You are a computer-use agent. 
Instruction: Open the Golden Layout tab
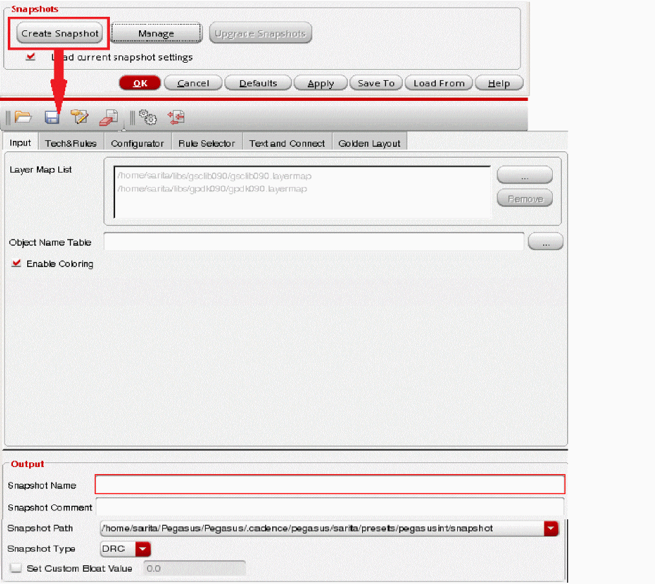click(x=369, y=144)
